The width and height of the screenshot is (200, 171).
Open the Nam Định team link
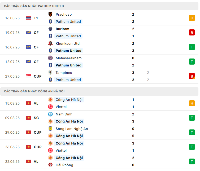coord(64,114)
